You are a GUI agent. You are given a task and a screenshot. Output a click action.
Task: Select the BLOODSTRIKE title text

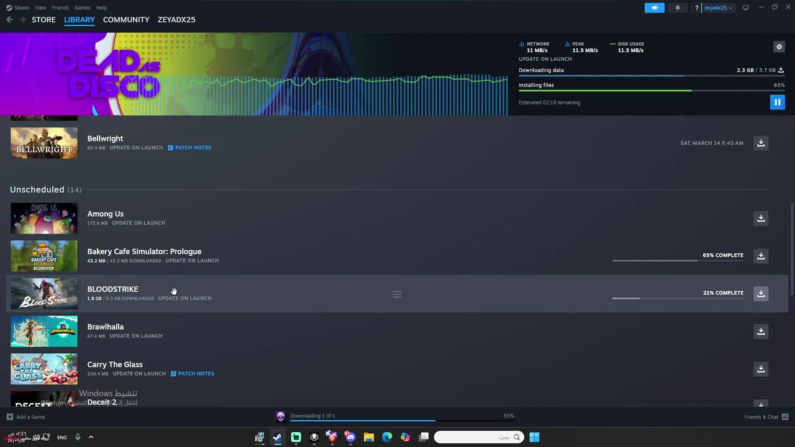[x=112, y=289]
